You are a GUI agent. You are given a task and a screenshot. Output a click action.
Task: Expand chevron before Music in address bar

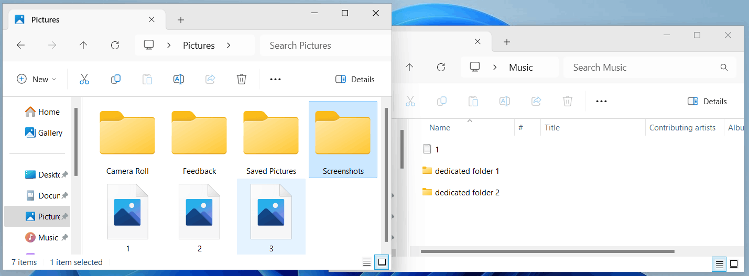point(495,67)
